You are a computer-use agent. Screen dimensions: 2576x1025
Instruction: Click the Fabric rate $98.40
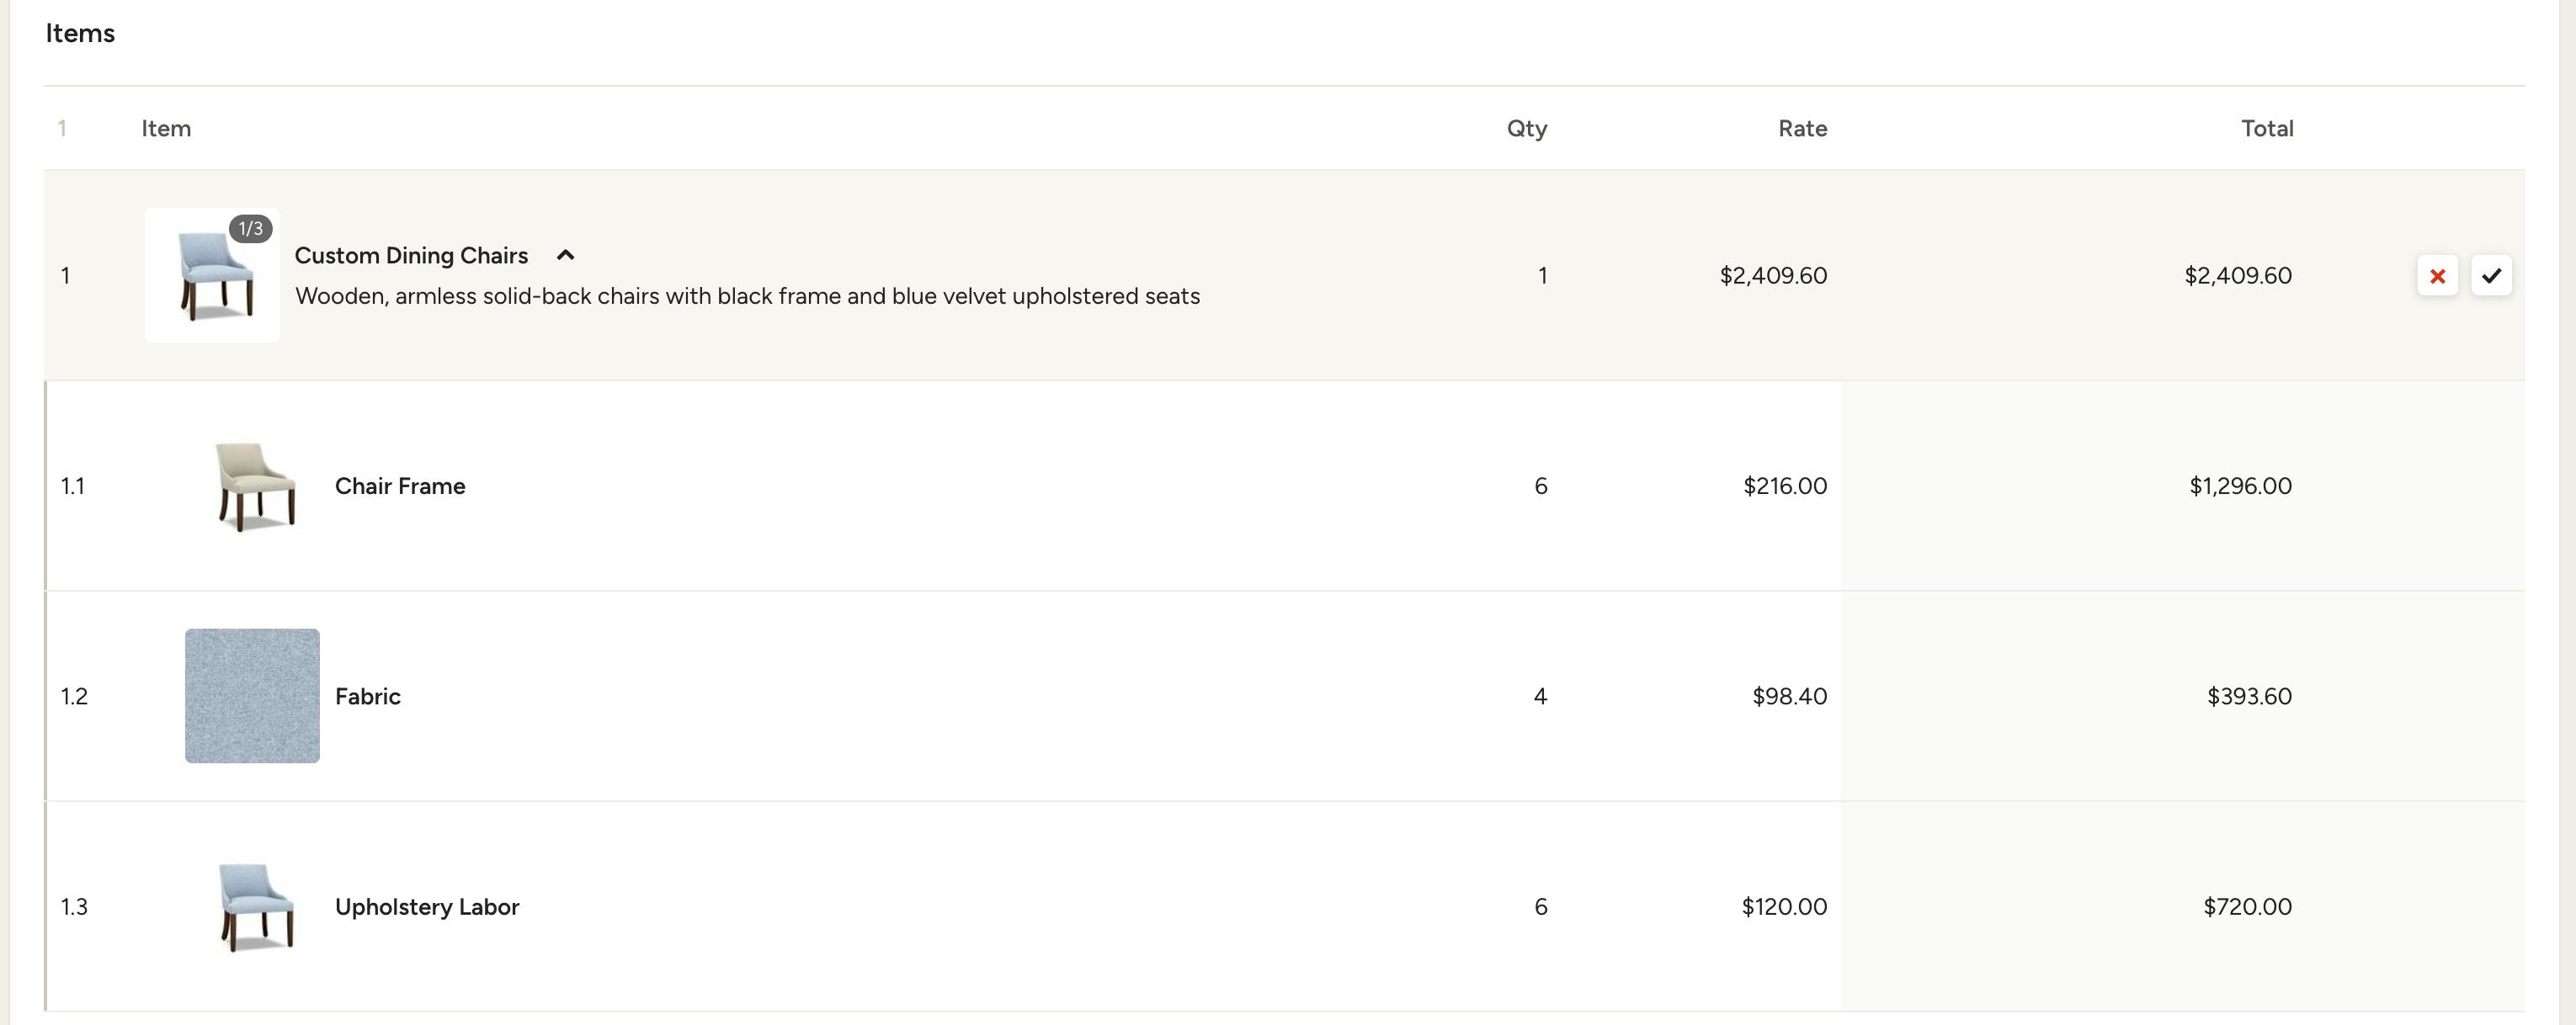tap(1789, 696)
